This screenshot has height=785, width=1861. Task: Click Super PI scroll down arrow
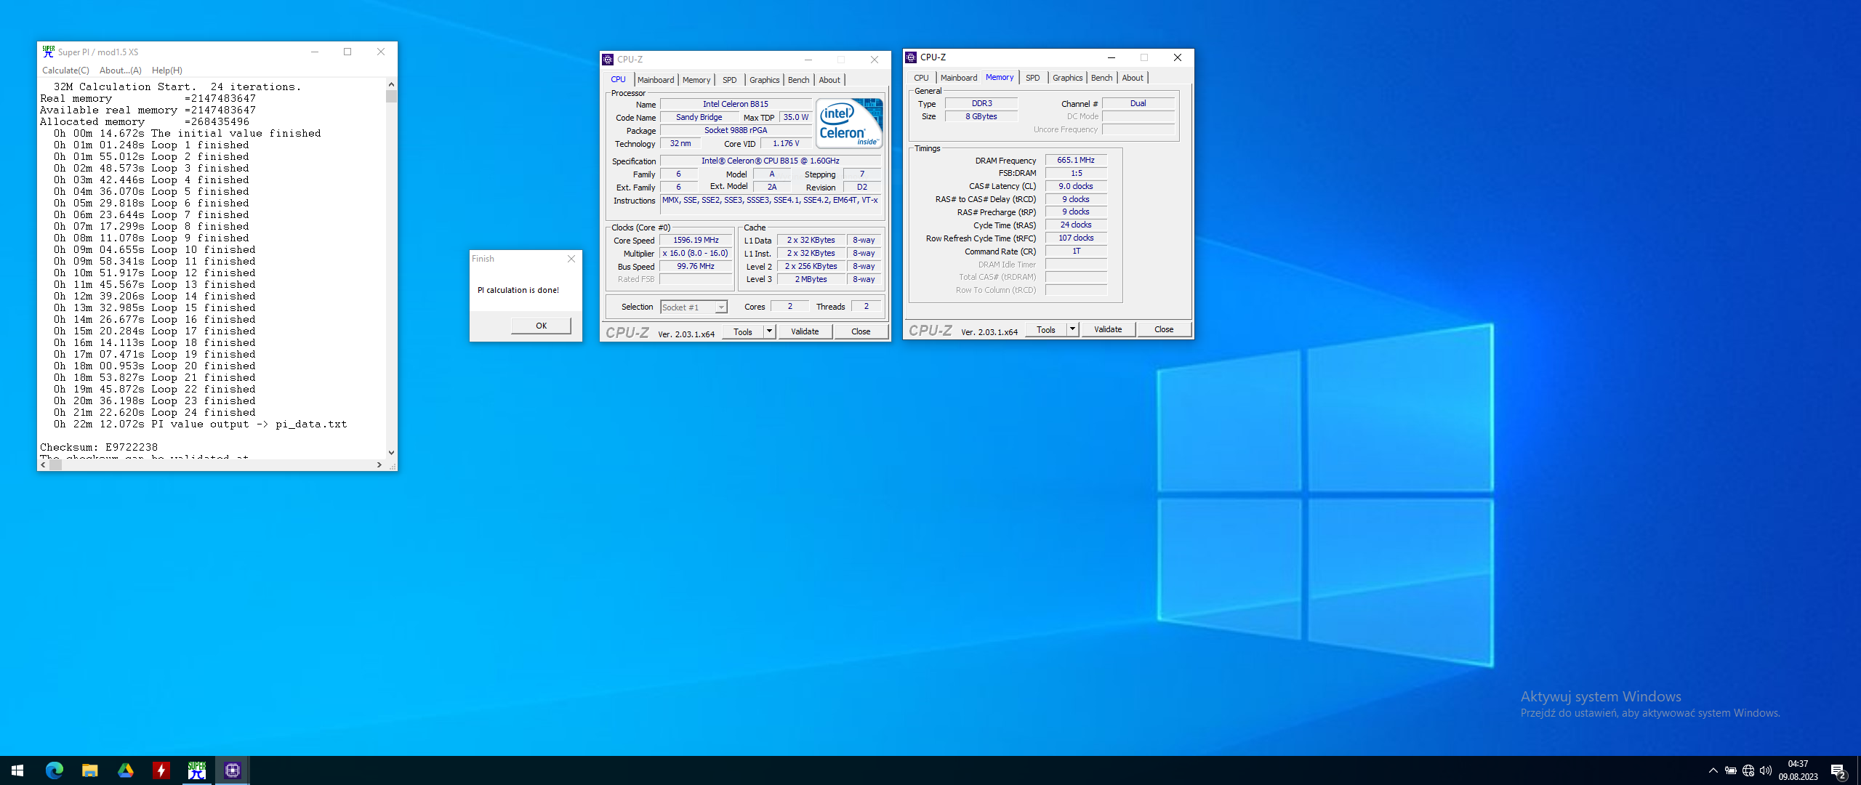click(391, 452)
